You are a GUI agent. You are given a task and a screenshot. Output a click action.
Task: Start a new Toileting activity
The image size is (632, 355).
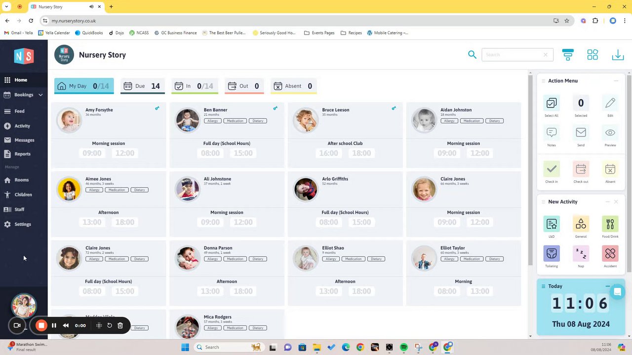click(552, 253)
